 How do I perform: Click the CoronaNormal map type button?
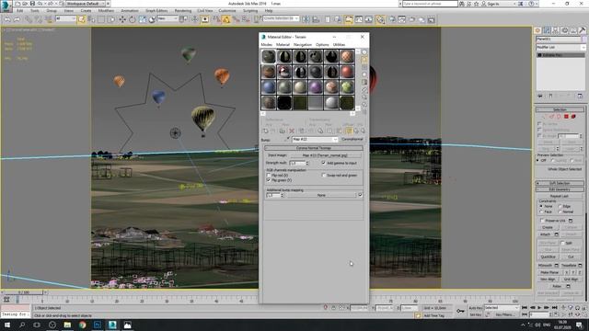tap(352, 139)
